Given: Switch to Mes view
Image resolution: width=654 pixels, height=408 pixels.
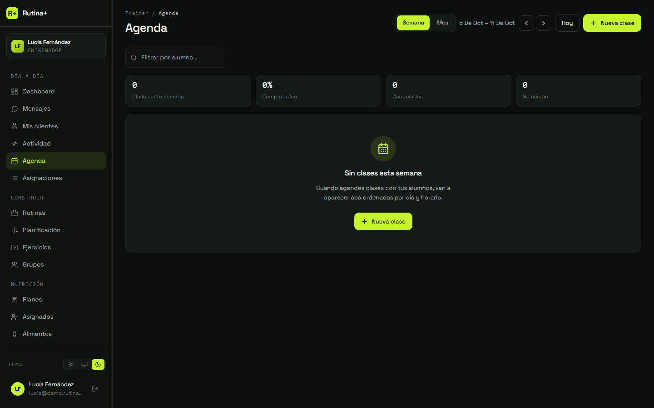Looking at the screenshot, I should pyautogui.click(x=442, y=23).
